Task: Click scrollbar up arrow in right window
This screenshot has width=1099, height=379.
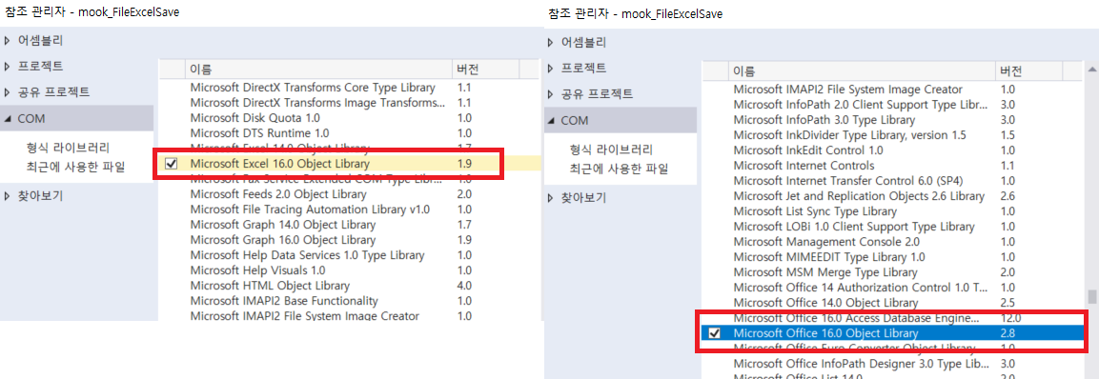Action: click(x=1092, y=70)
